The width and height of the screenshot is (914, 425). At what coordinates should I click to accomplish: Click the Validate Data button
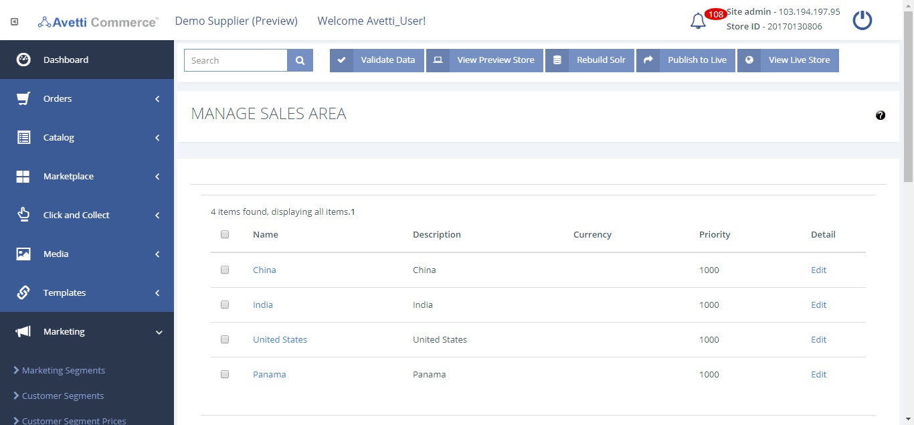point(377,60)
